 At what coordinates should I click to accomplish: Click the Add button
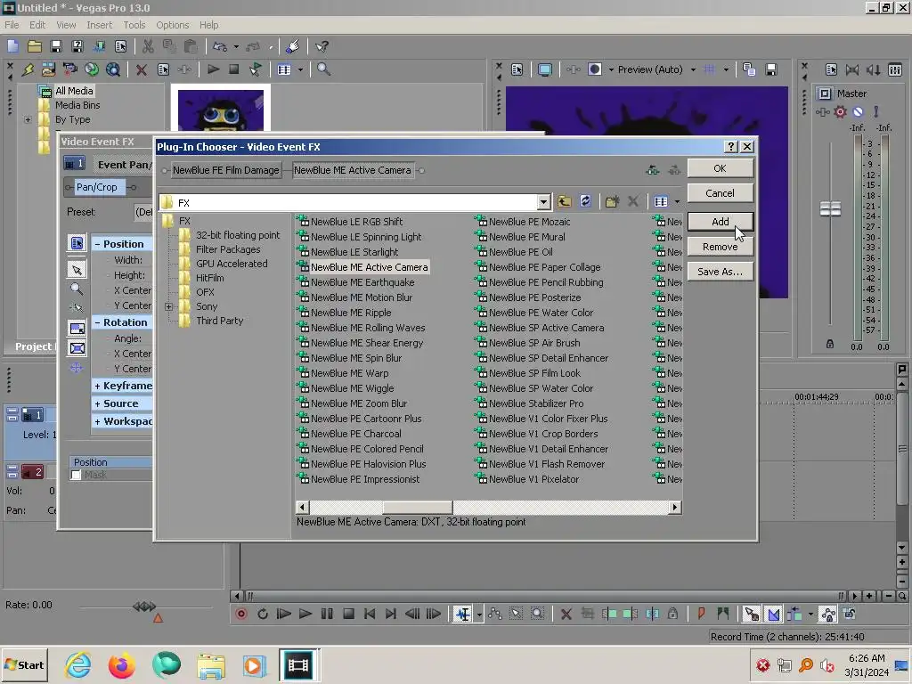[x=720, y=222]
